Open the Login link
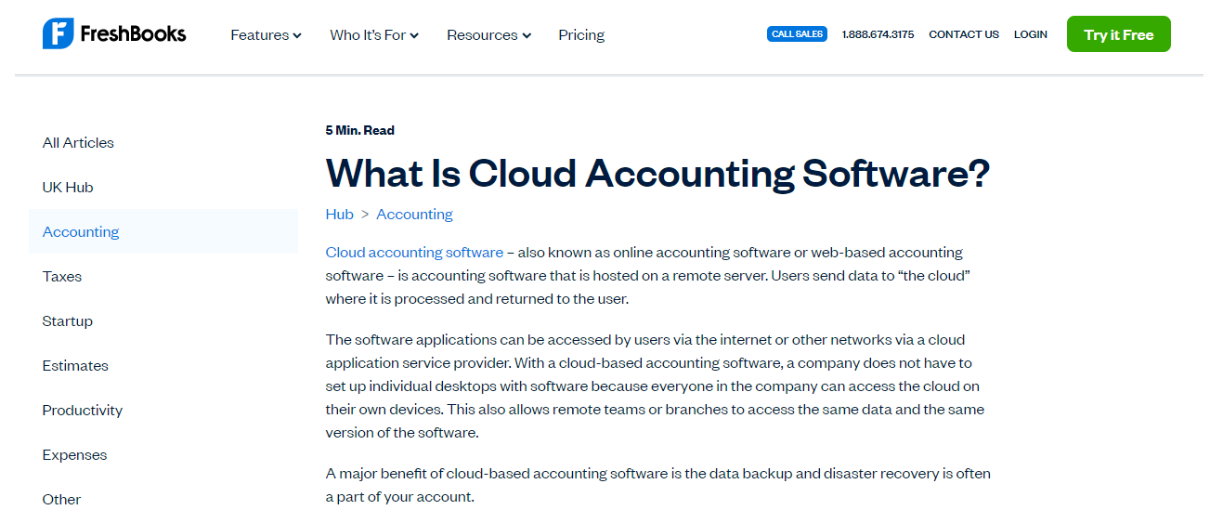The width and height of the screenshot is (1210, 523). coord(1030,34)
